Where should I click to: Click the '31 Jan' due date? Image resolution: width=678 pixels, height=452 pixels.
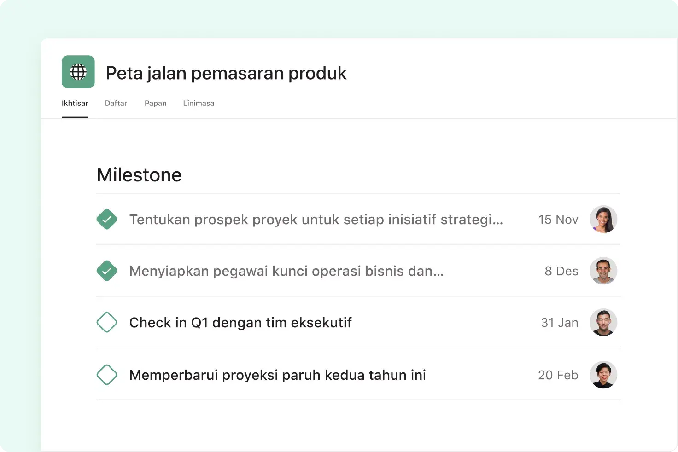pyautogui.click(x=559, y=322)
